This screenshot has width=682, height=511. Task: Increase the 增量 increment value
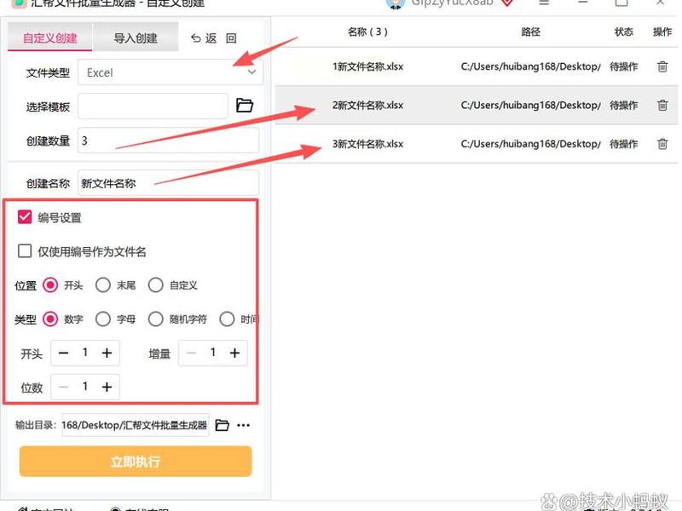(235, 353)
